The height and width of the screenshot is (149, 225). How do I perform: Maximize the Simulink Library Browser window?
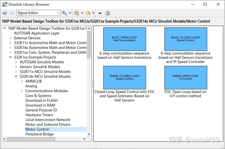205,4
